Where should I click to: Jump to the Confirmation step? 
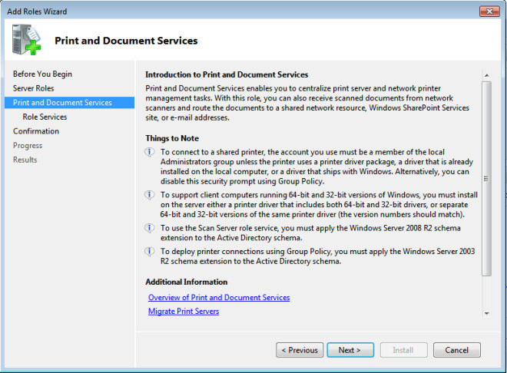click(36, 131)
